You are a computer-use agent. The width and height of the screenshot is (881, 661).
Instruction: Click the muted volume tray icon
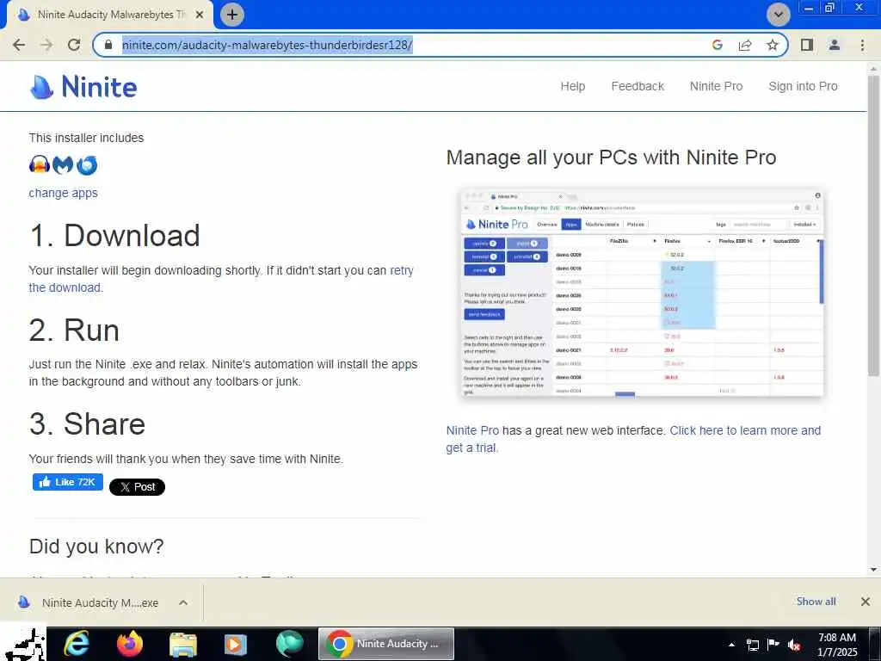click(x=794, y=645)
